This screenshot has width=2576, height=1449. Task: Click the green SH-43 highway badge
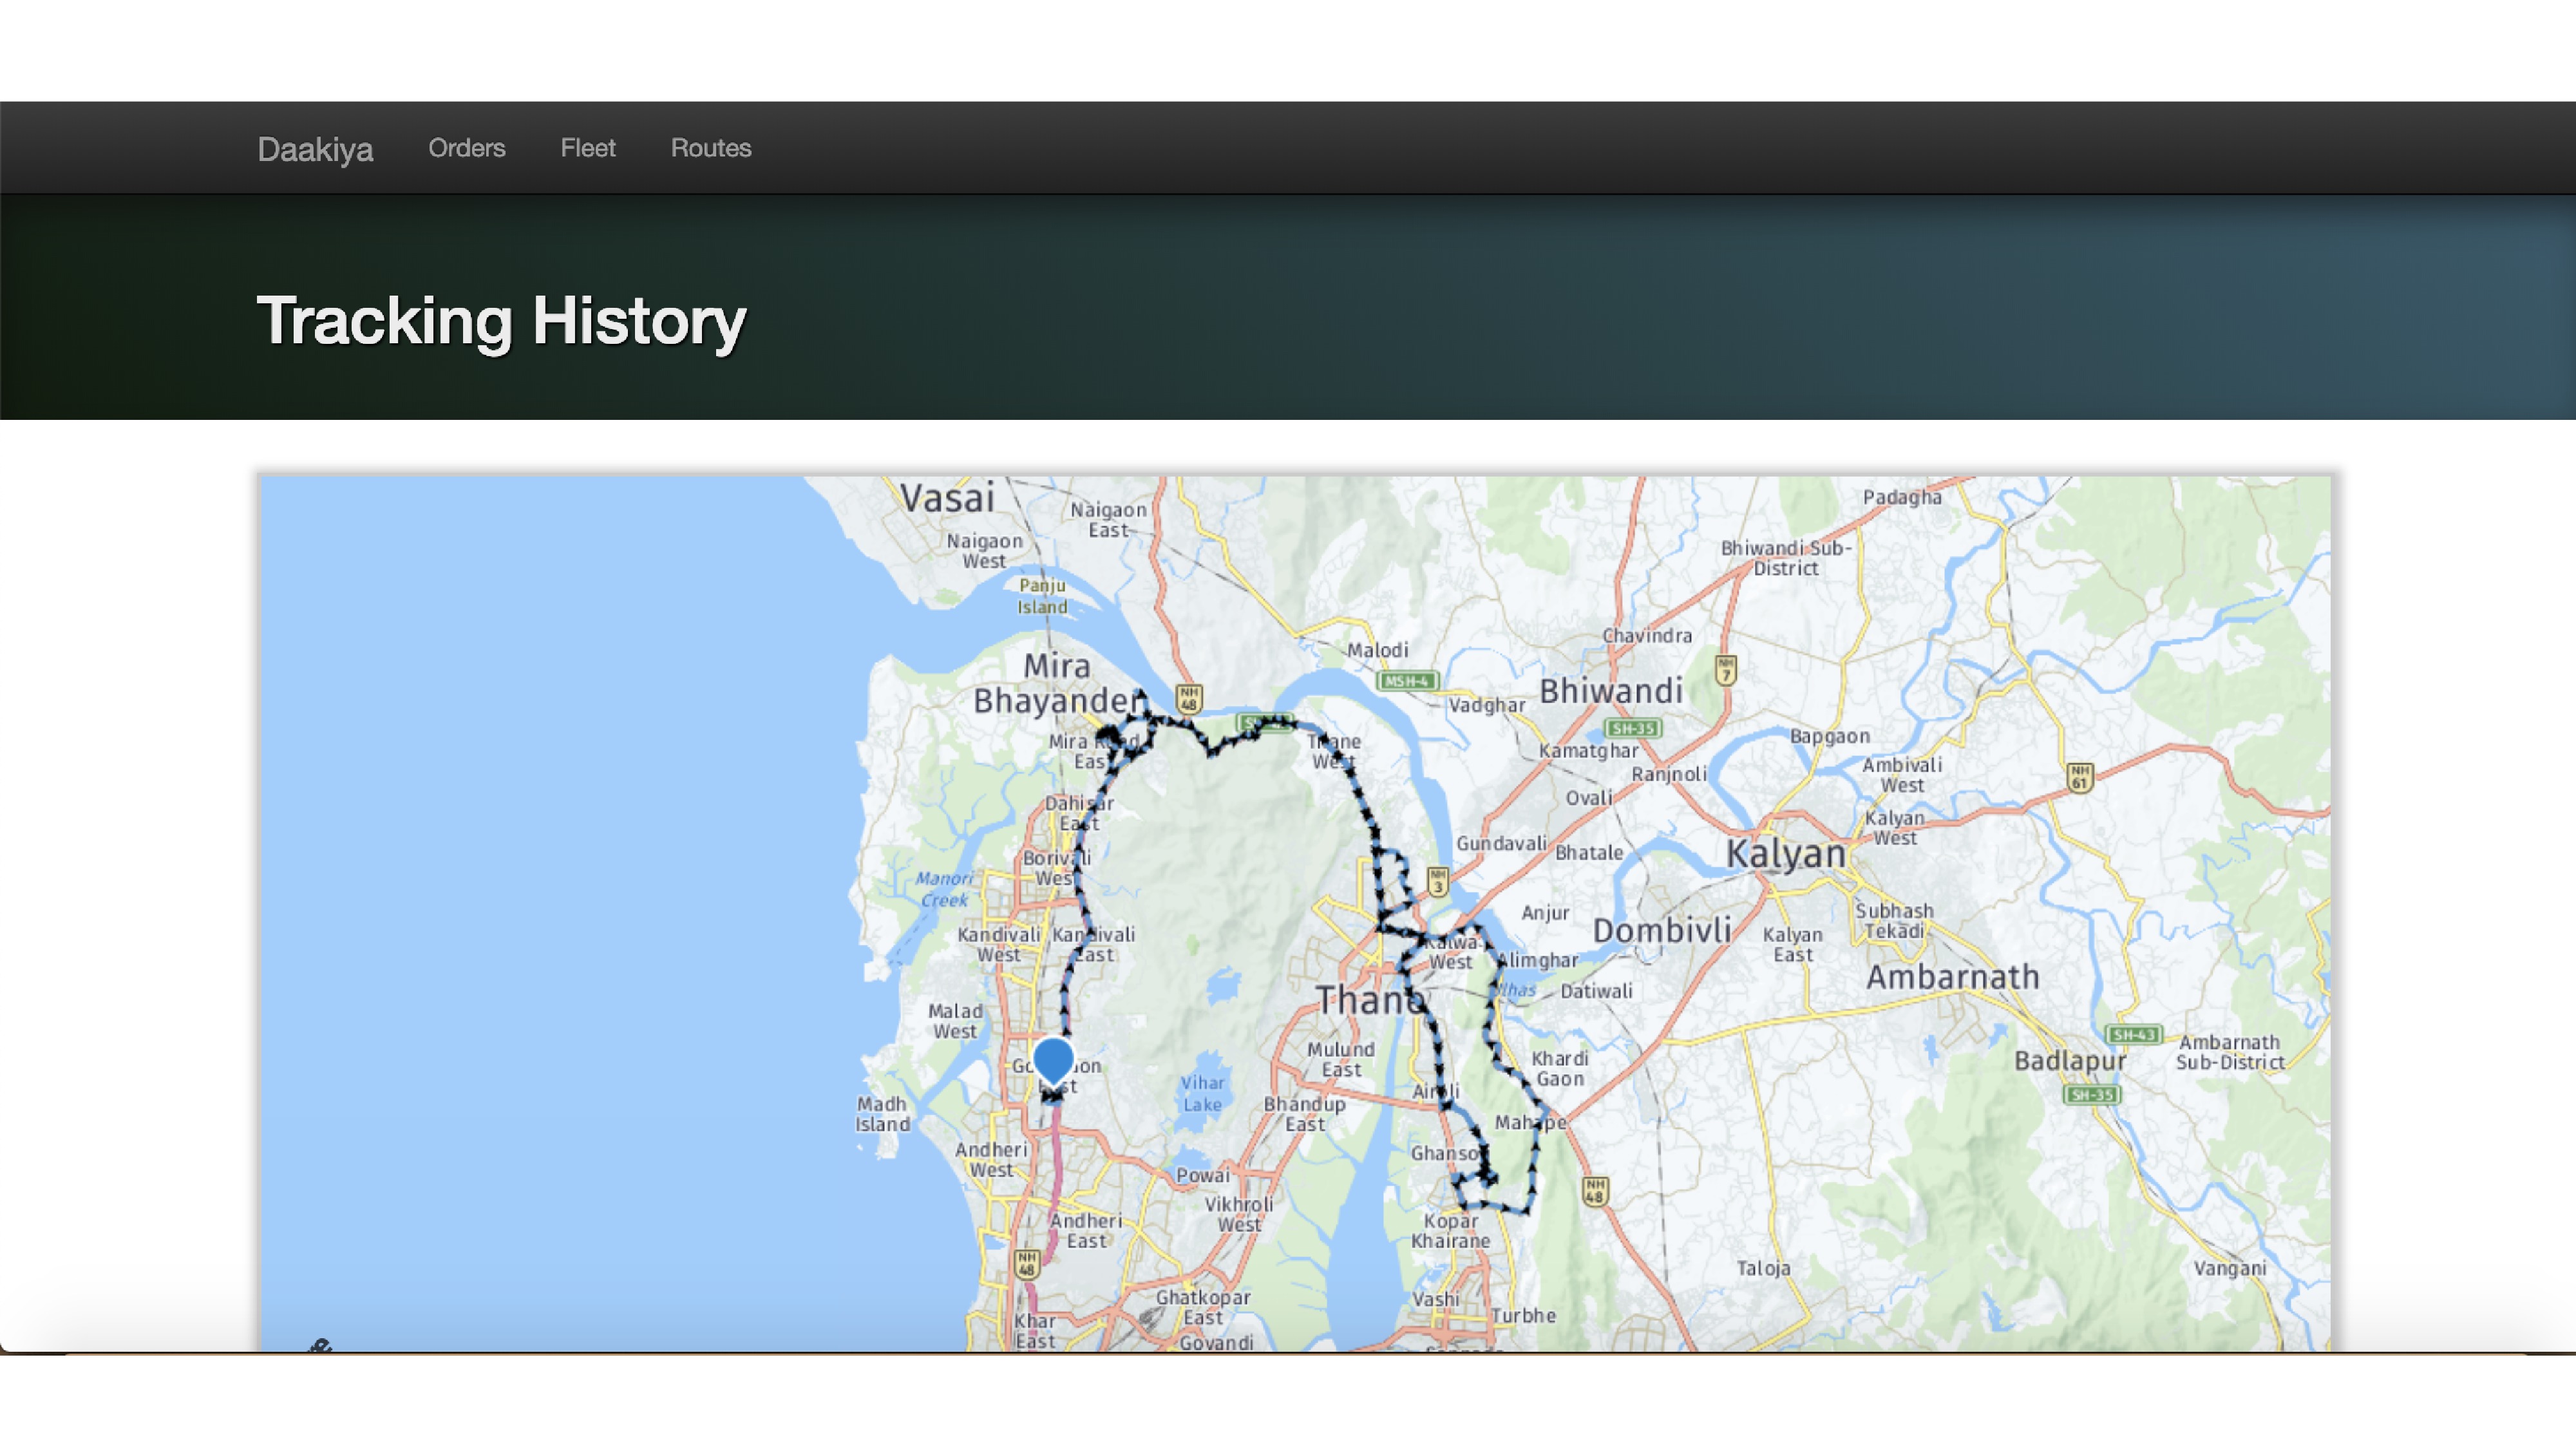pos(2133,1034)
